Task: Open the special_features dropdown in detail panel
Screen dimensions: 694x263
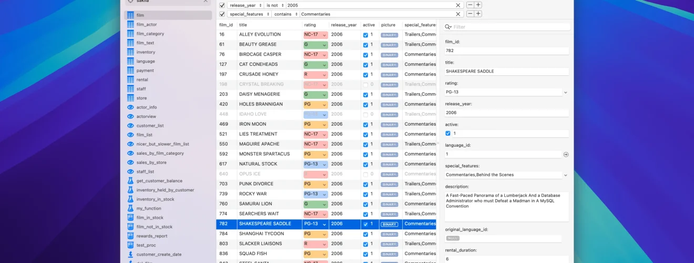Action: point(566,175)
